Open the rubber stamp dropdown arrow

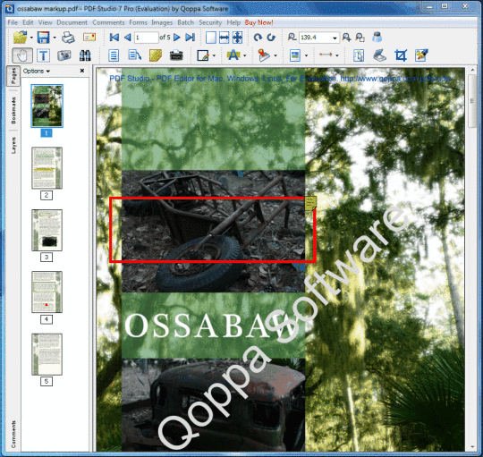click(x=275, y=55)
